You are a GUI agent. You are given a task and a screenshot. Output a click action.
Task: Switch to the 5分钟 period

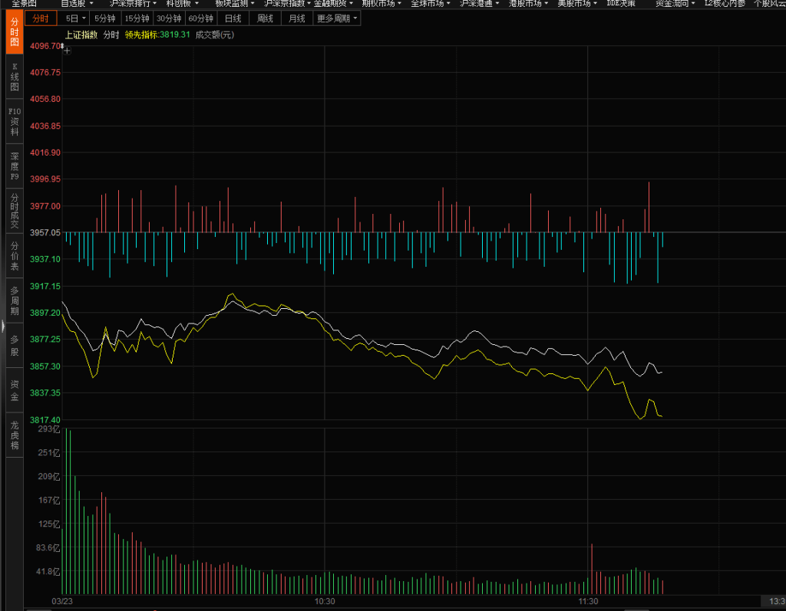[104, 18]
